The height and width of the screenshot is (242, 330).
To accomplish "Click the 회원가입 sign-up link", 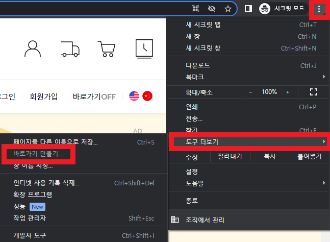I will [x=43, y=96].
